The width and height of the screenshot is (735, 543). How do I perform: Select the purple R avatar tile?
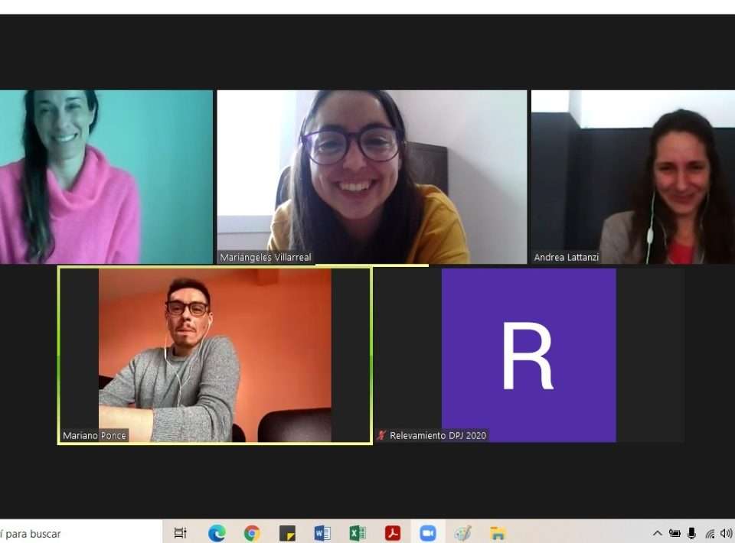click(x=529, y=356)
